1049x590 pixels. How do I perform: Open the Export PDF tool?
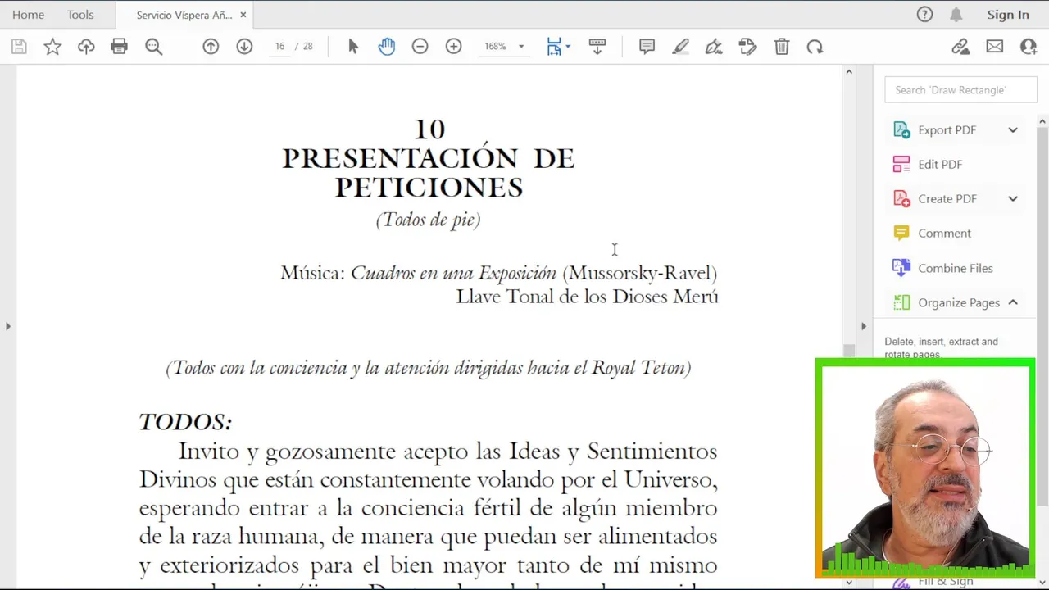[946, 130]
